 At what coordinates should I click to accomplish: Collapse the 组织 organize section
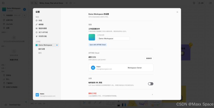pyautogui.click(x=4, y=46)
